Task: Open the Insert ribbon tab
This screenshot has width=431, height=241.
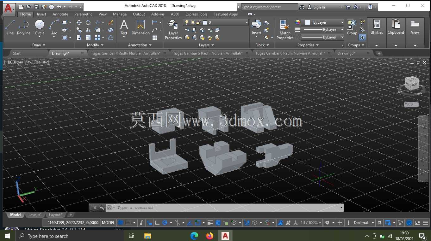Action: pos(41,14)
